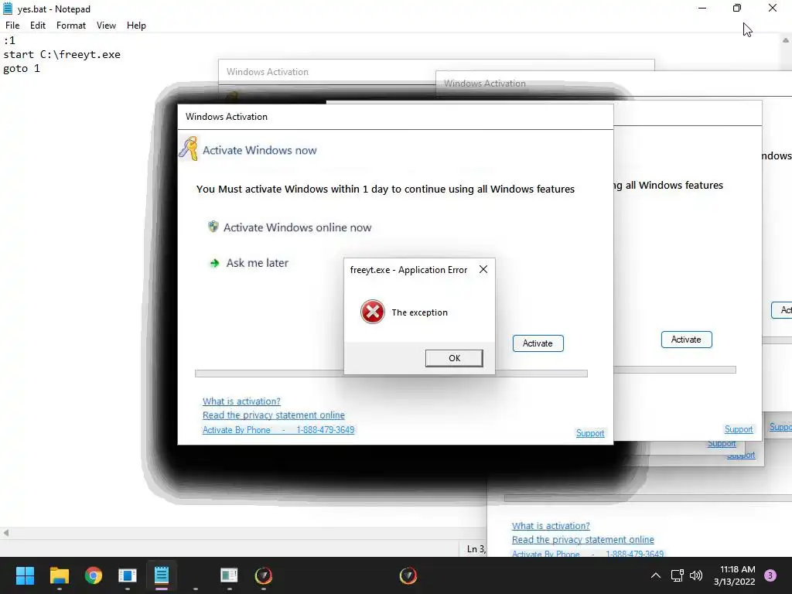The image size is (792, 594).
Task: Open Read the privacy statement online in the front window
Action: [274, 415]
